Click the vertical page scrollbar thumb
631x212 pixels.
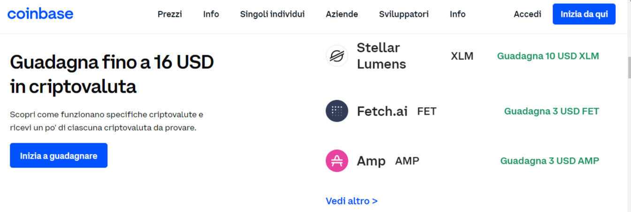629,68
